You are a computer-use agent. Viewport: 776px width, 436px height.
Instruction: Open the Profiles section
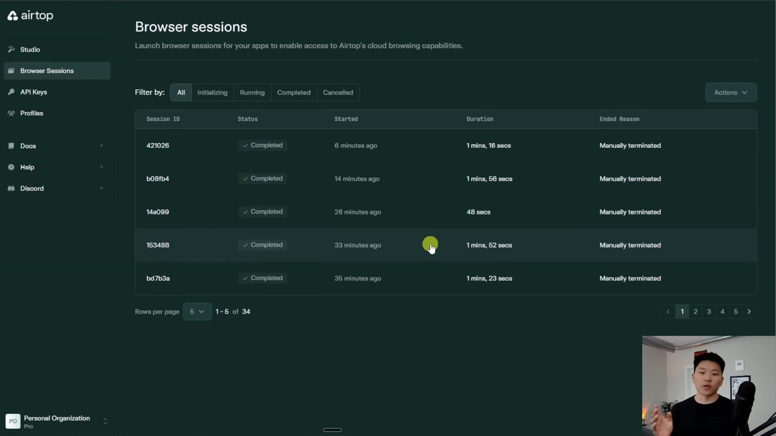pyautogui.click(x=57, y=114)
